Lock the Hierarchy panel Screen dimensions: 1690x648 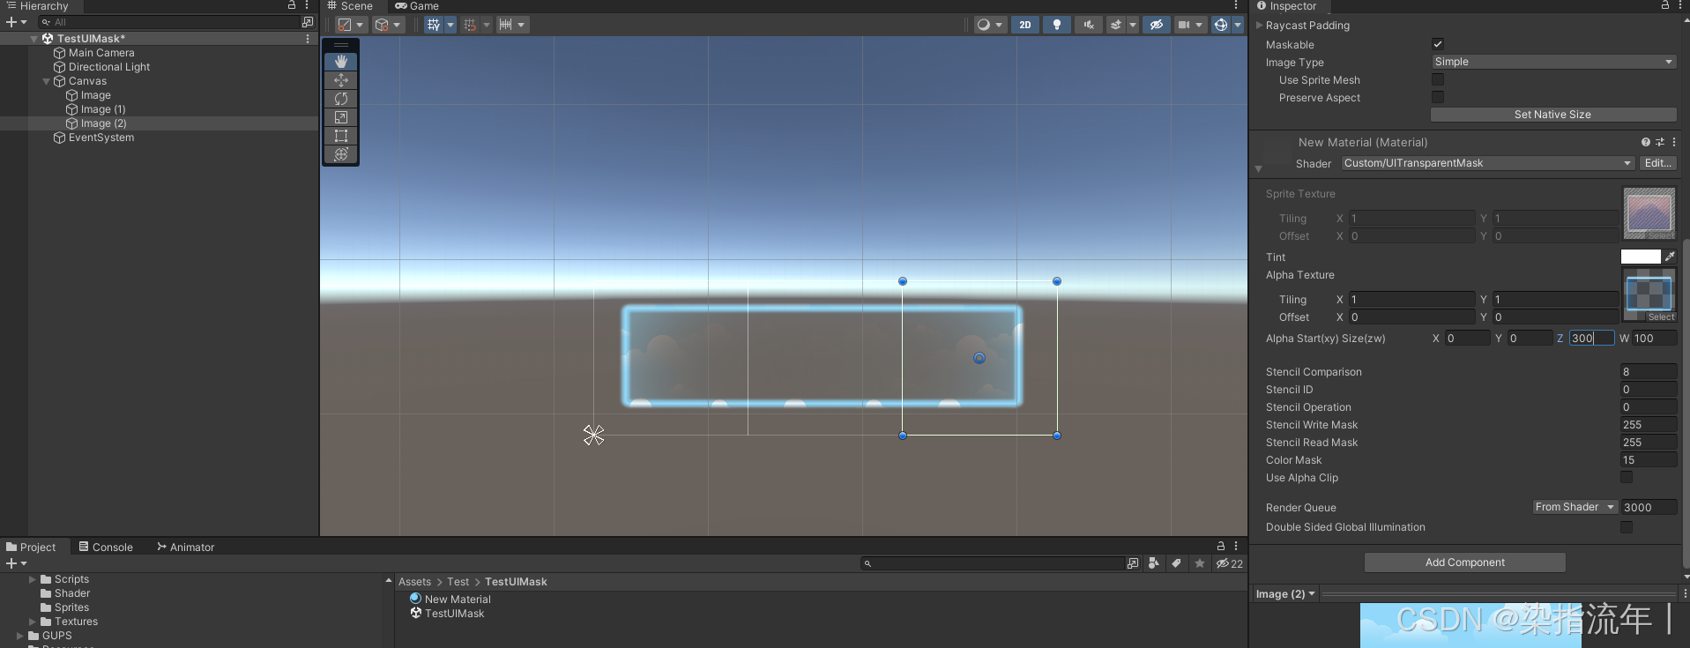point(292,5)
